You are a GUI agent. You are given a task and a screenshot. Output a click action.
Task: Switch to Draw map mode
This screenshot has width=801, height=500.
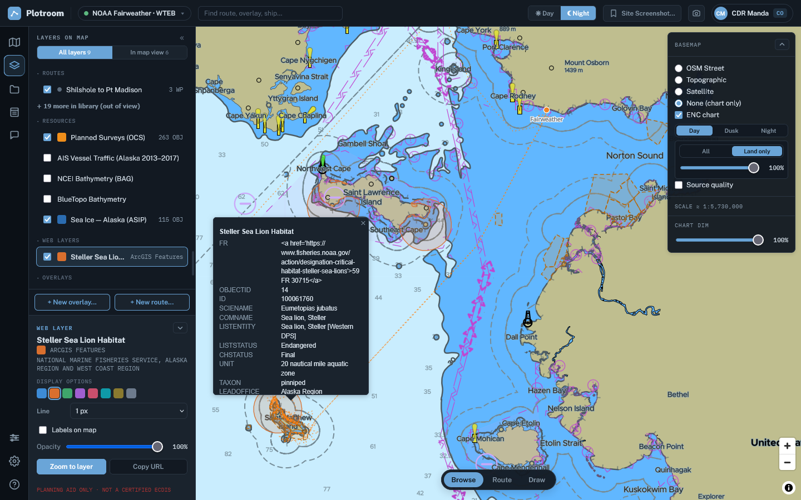click(537, 480)
